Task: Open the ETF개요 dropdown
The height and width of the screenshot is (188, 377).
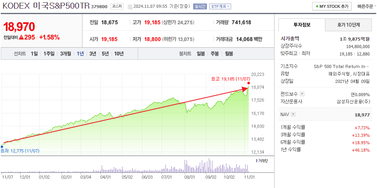Action: tap(220, 7)
